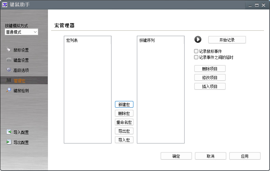The image size is (270, 171).
Task: Click the round play macro button
Action: tap(198, 39)
